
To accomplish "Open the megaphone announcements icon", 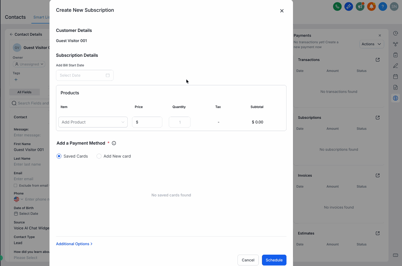I will 360,6.
